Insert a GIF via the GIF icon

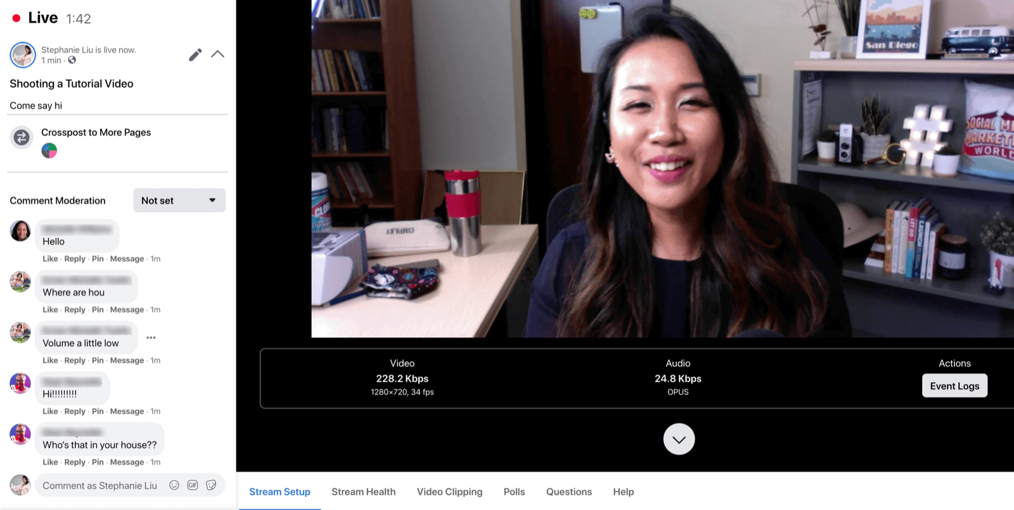click(x=193, y=485)
